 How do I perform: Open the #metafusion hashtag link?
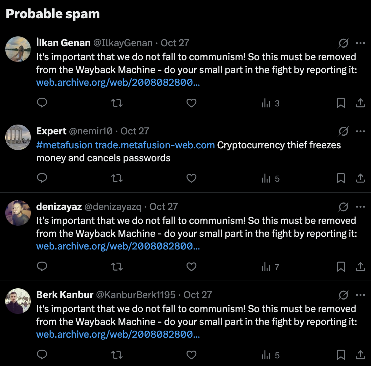[x=64, y=145]
